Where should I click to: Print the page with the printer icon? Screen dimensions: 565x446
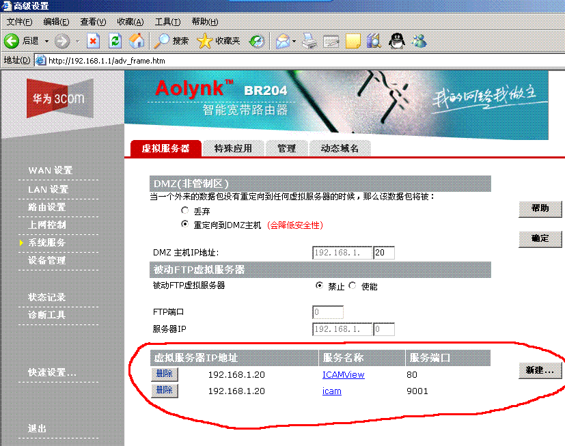tap(309, 41)
